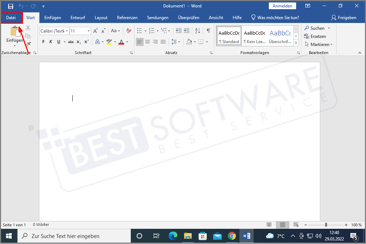Open Freigeben to share the document
The height and width of the screenshot is (244, 366).
[x=344, y=17]
